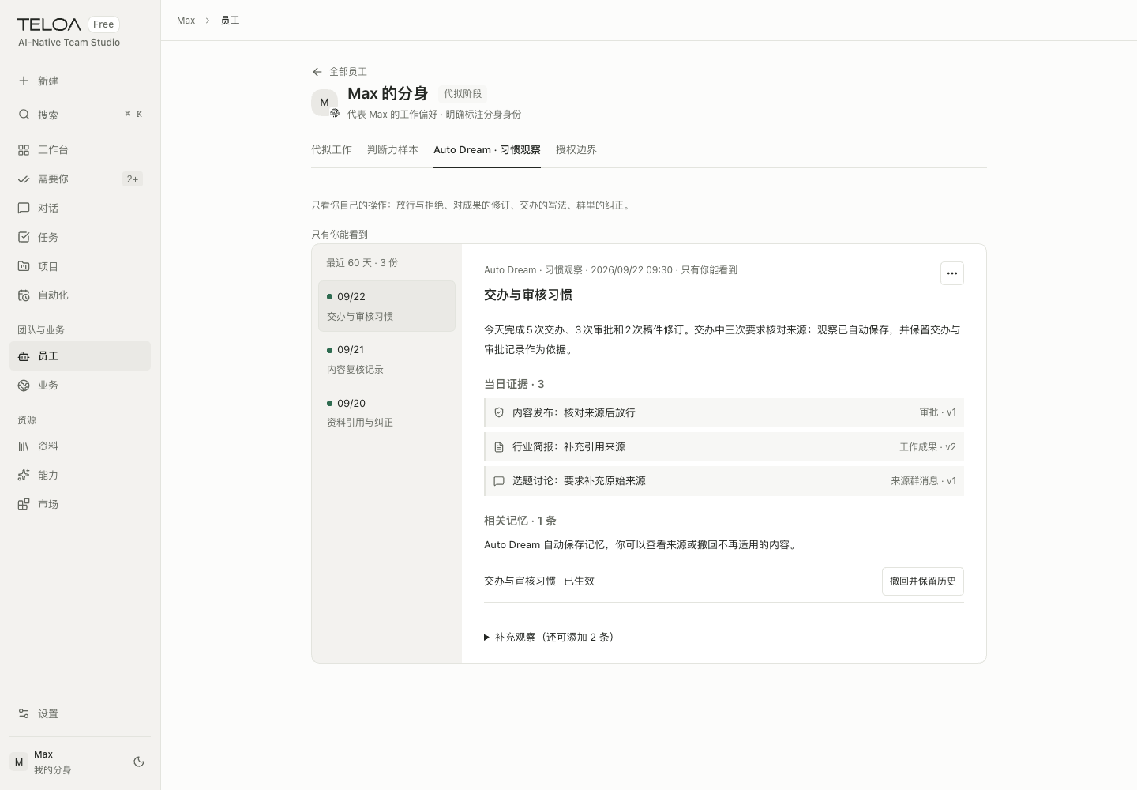Viewport: 1137px width, 790px height.
Task: Select the 09/21 内容复核记录 entry
Action: [387, 359]
